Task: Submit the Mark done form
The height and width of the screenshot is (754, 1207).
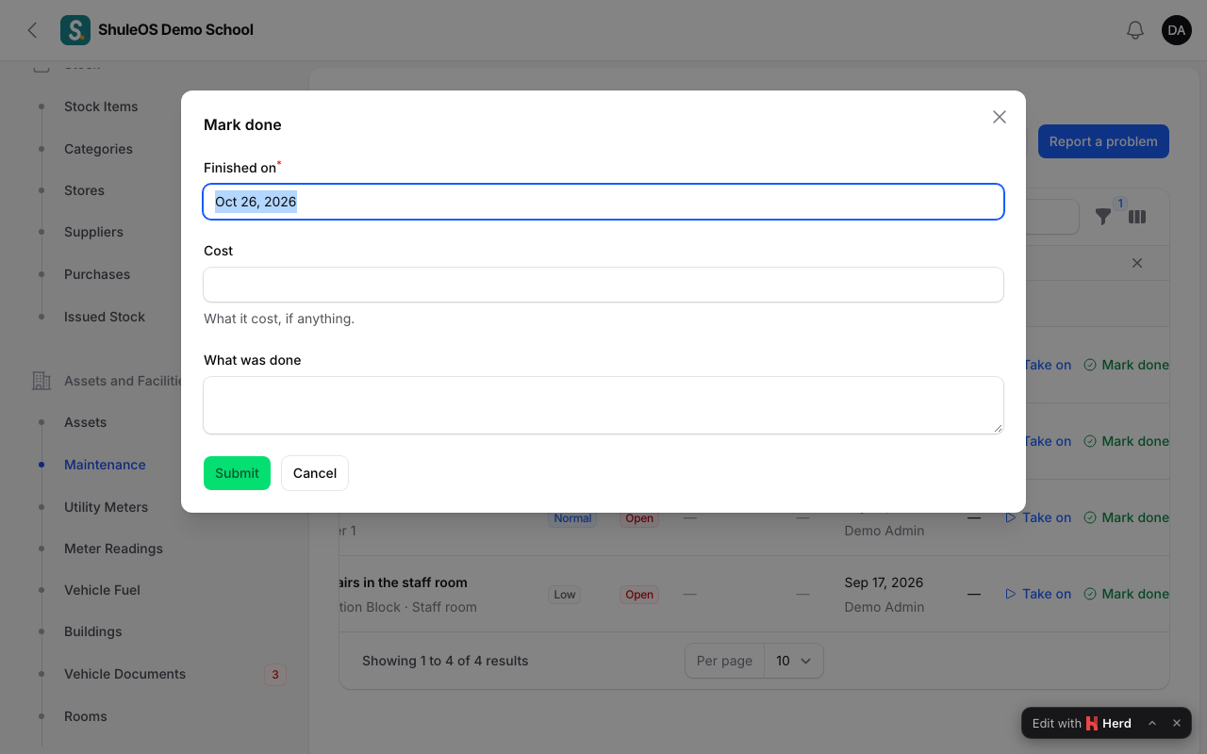Action: click(x=237, y=473)
